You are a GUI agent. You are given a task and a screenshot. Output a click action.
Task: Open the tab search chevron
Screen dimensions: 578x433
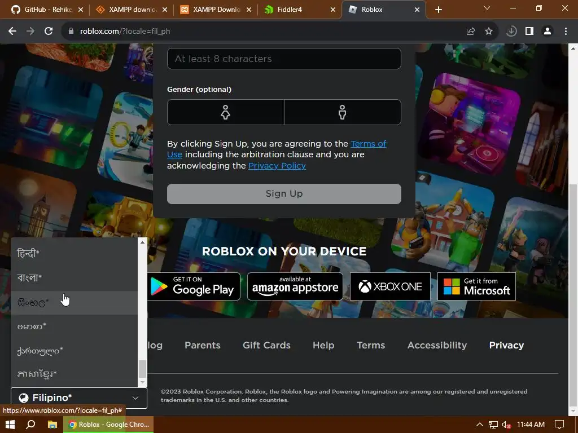487,8
